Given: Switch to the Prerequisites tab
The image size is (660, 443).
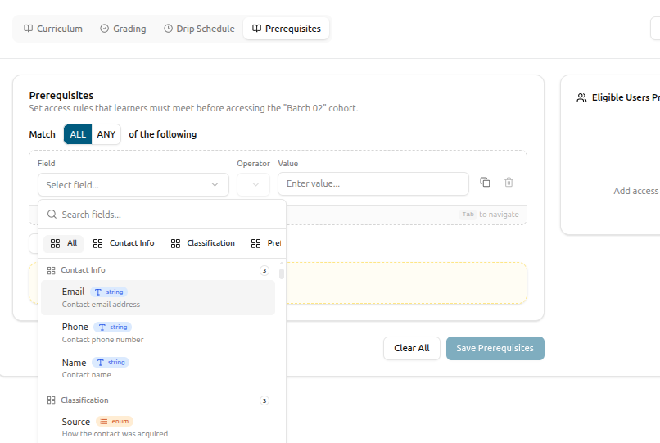Looking at the screenshot, I should tap(287, 28).
